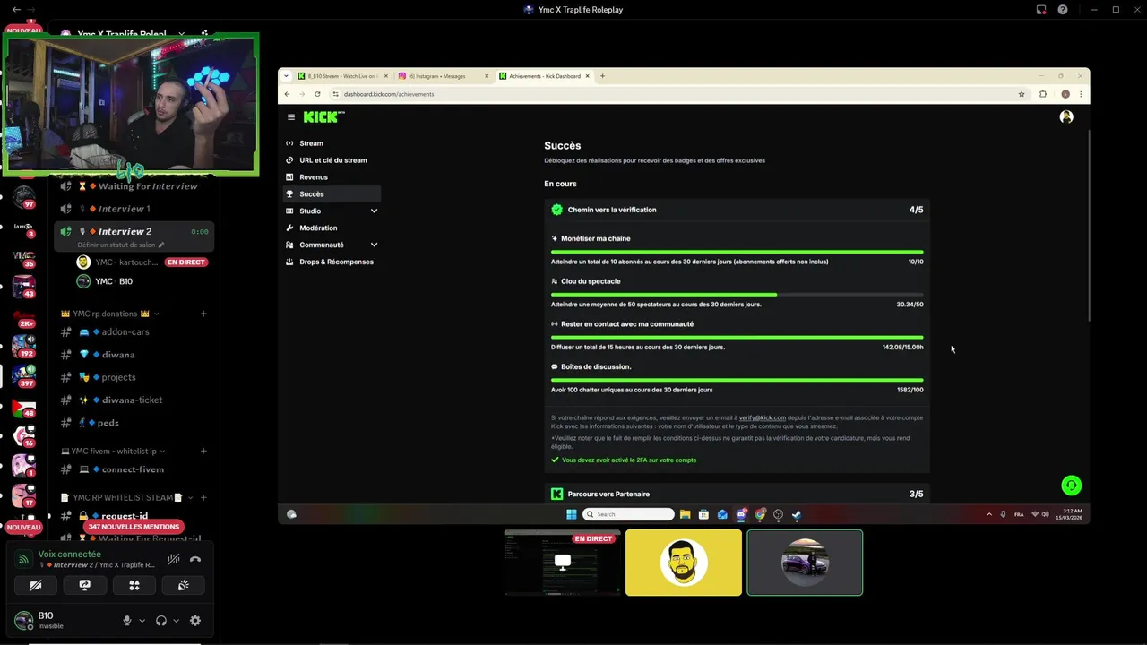Screen dimensions: 1147x645
Task: Open URL et clé du stream
Action: [332, 160]
